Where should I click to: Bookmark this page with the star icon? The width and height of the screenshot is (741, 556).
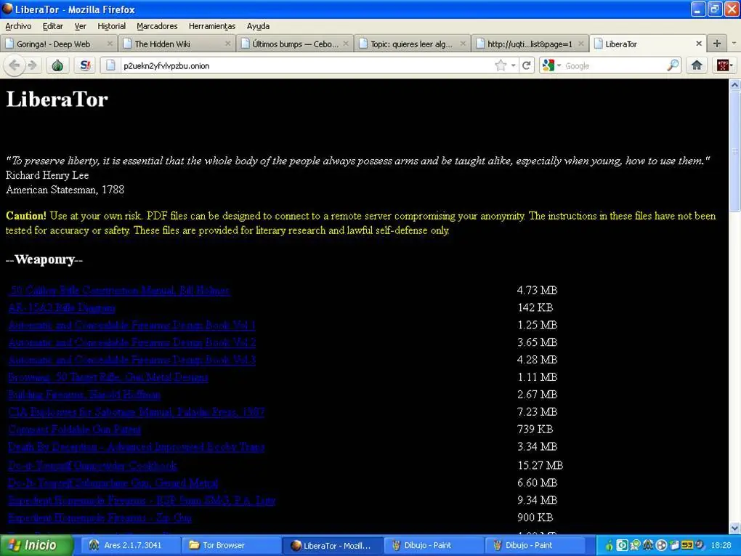click(x=501, y=65)
